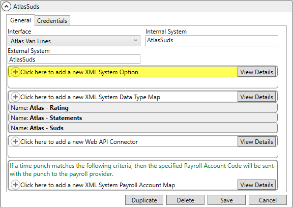
Task: Click the Internal System input field
Action: pos(212,41)
